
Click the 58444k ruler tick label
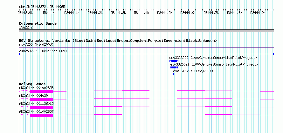tap(49, 13)
